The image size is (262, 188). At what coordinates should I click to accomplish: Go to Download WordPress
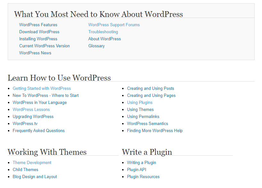[x=39, y=32]
